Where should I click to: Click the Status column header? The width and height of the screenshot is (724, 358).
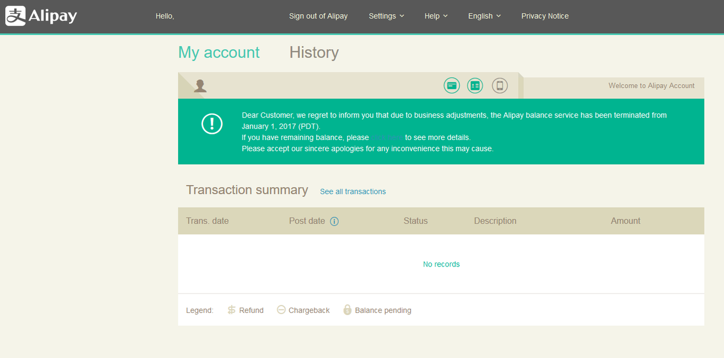416,221
